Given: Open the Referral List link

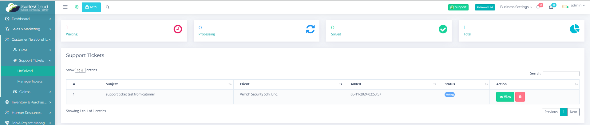Looking at the screenshot, I should click(x=485, y=7).
